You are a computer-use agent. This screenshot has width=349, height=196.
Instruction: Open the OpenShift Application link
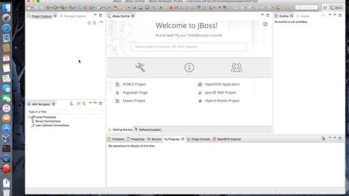click(222, 84)
